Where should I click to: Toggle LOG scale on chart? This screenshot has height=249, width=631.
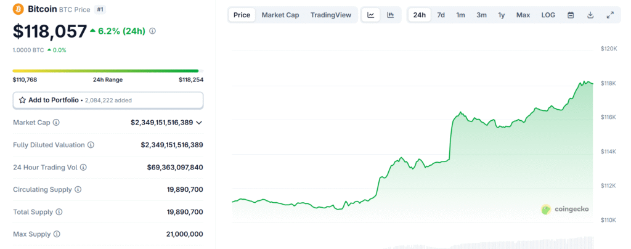(x=548, y=15)
